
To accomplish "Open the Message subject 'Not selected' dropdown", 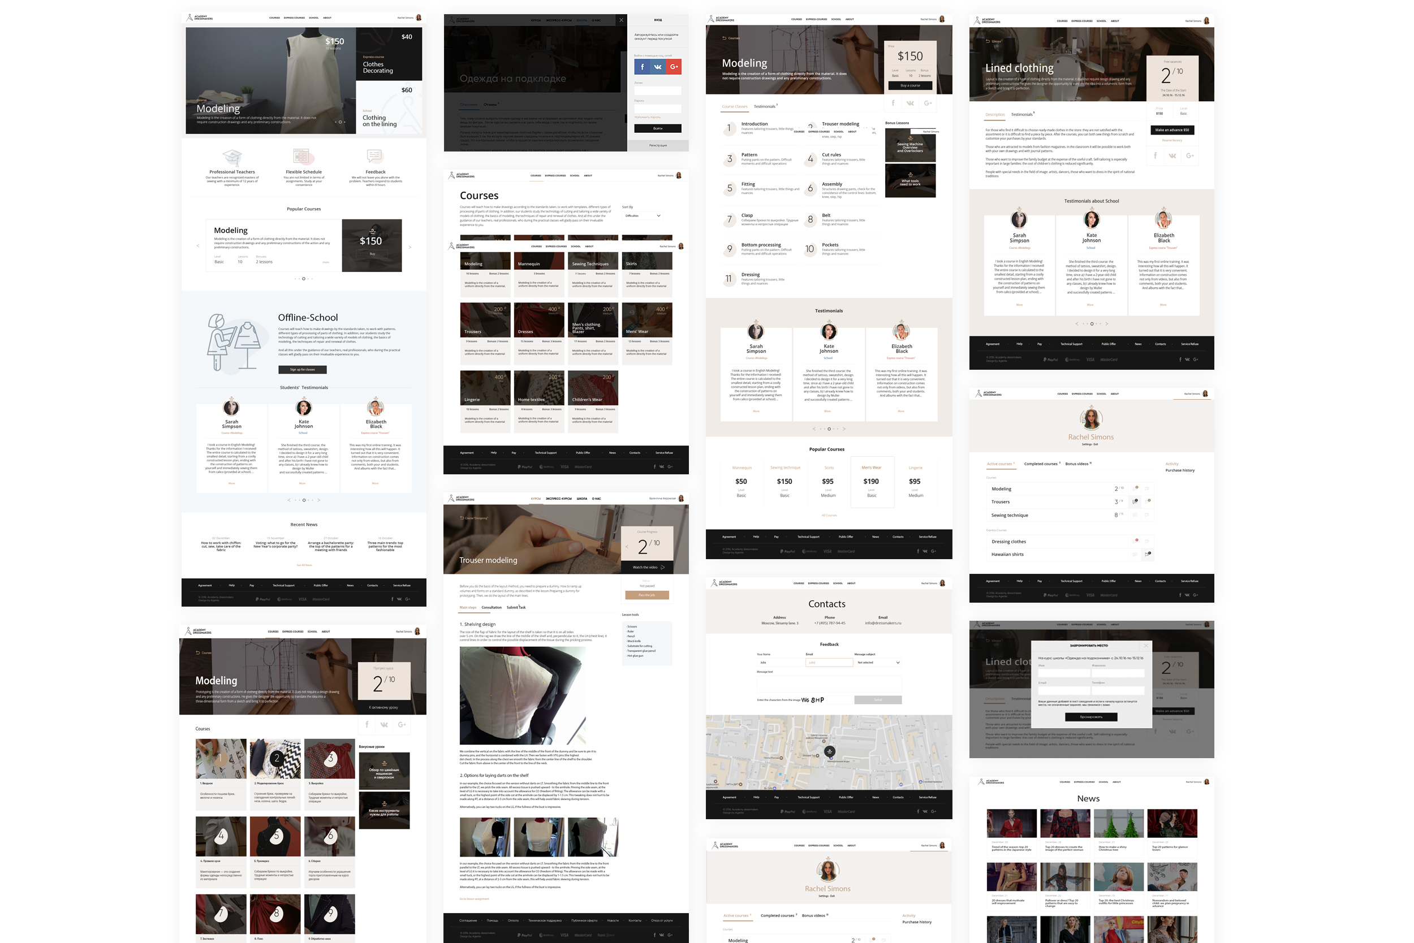I will pyautogui.click(x=878, y=662).
